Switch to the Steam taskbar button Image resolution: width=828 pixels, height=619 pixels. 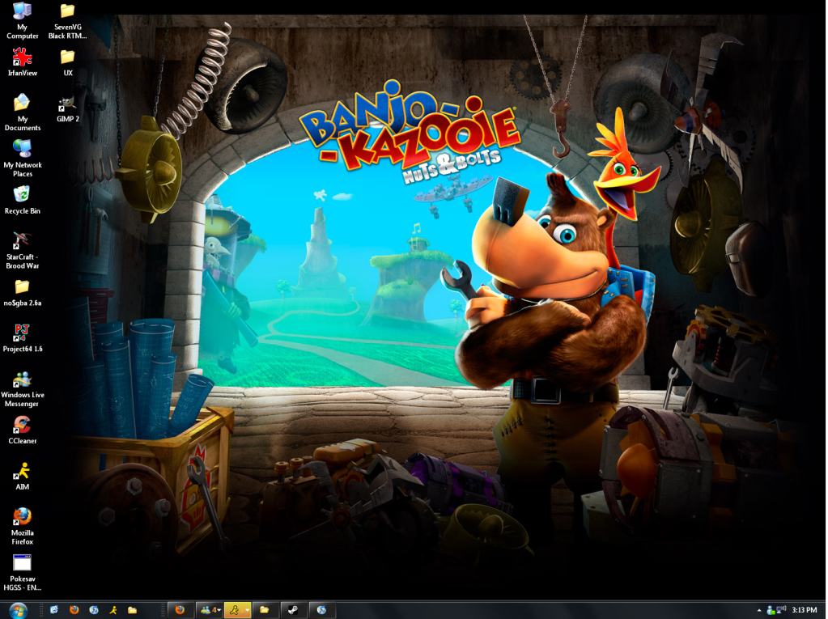(x=292, y=610)
